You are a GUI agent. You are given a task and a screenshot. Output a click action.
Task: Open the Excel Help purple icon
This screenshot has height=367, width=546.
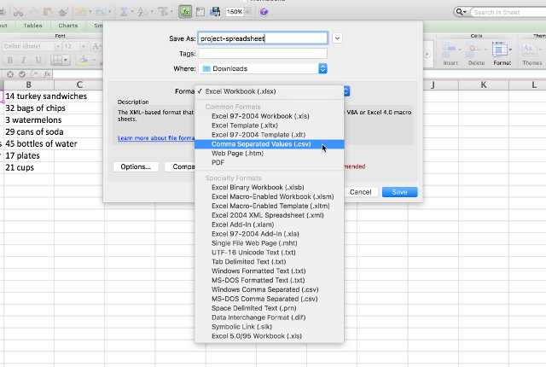(264, 12)
